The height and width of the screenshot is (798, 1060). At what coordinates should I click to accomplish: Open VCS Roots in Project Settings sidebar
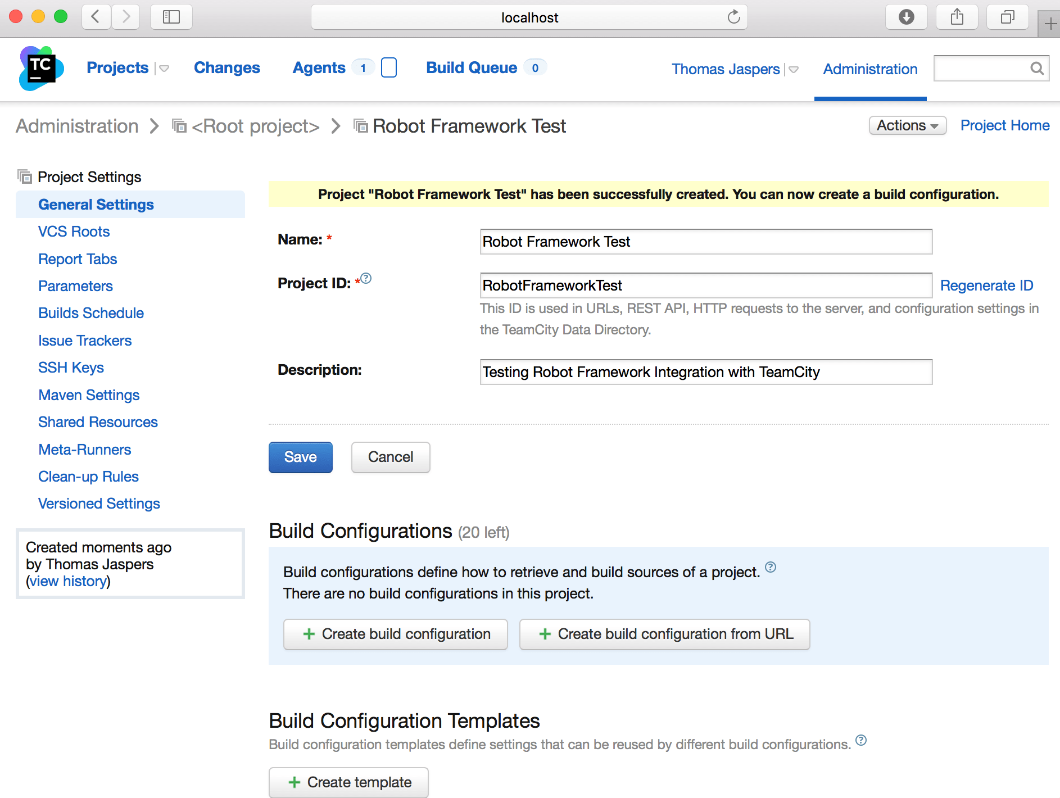74,232
